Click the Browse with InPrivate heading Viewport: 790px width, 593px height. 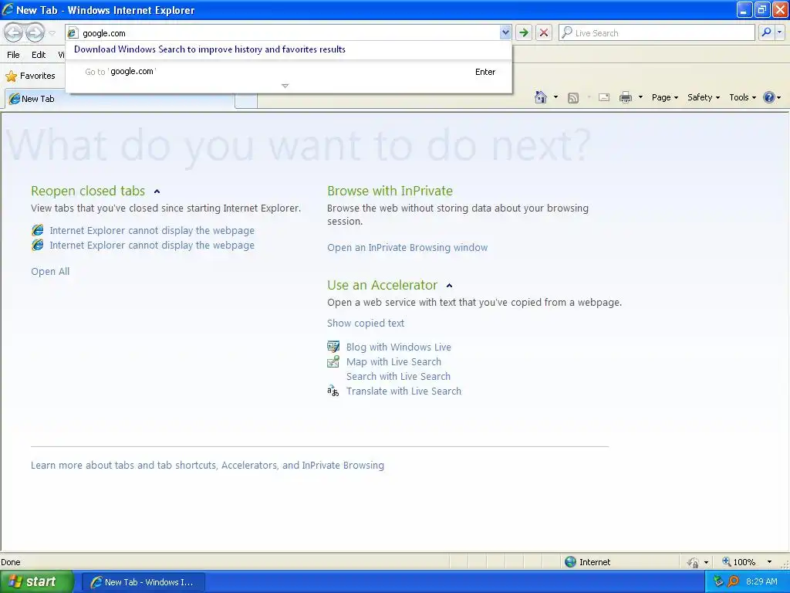(390, 191)
